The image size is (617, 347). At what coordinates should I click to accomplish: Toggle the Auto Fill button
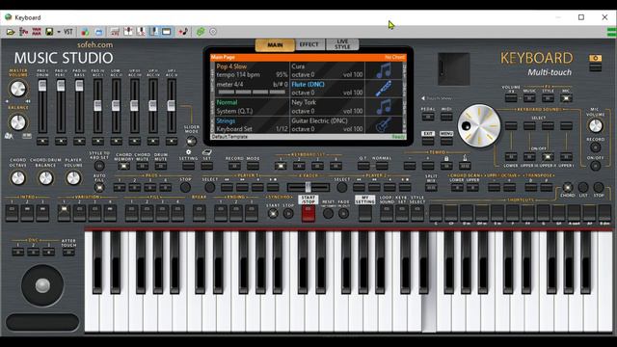[99, 188]
